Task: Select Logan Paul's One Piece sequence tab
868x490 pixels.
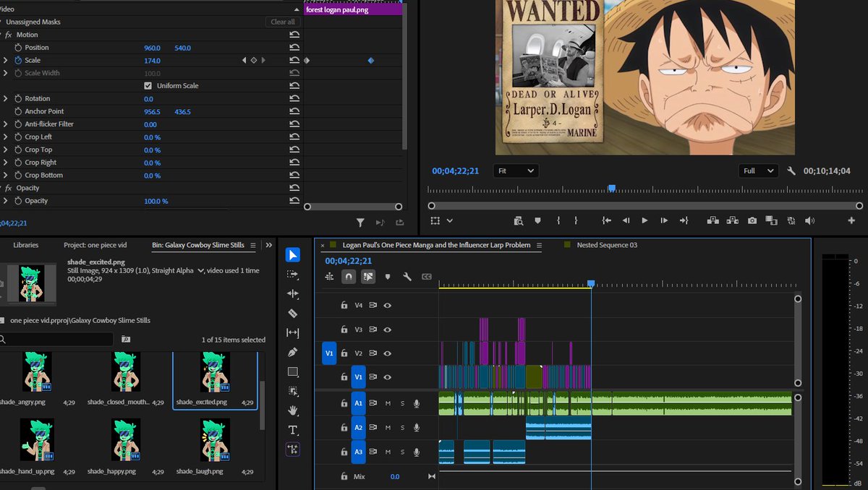Action: coord(436,245)
